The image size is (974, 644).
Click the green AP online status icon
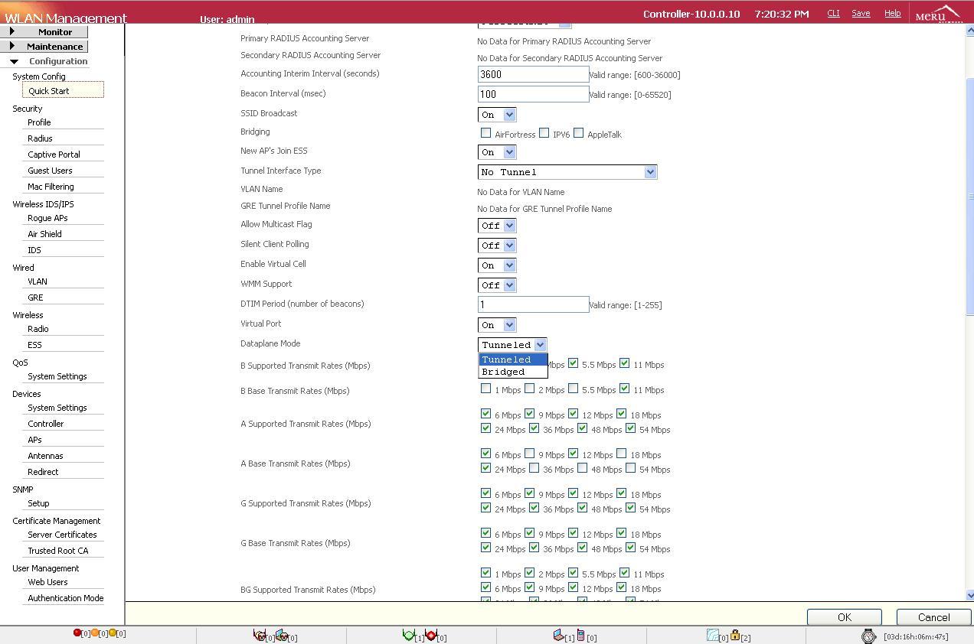[408, 635]
